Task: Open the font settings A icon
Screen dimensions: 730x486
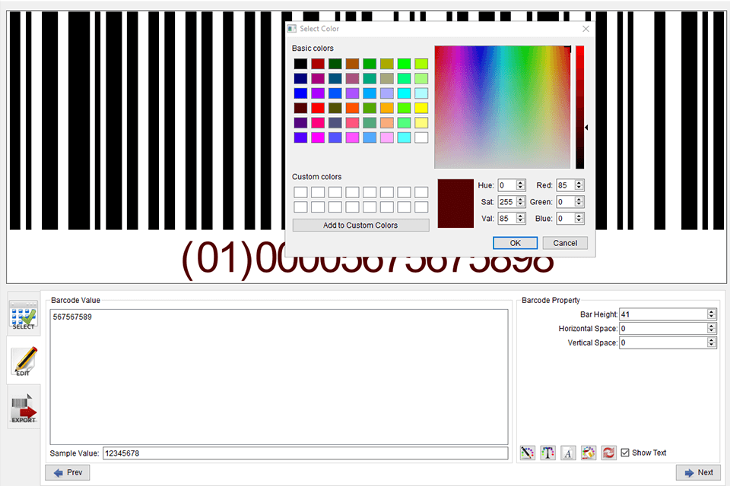Action: (568, 453)
